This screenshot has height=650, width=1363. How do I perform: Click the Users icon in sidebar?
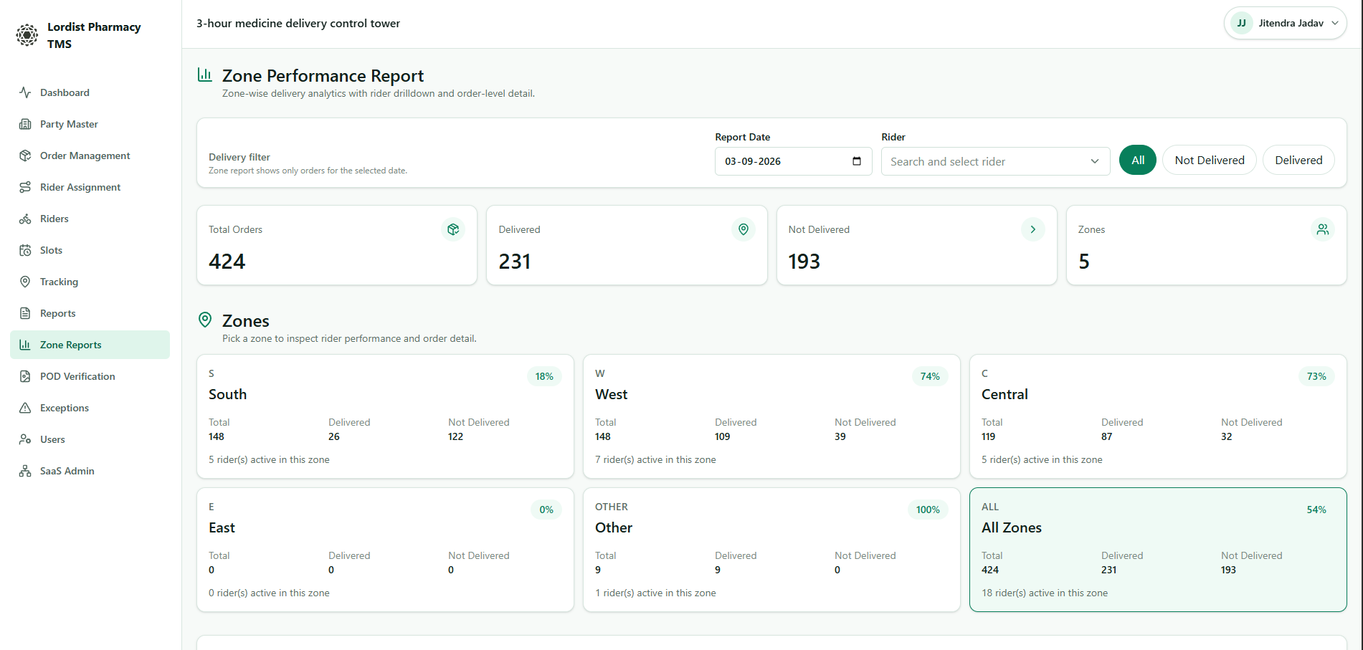(x=25, y=439)
